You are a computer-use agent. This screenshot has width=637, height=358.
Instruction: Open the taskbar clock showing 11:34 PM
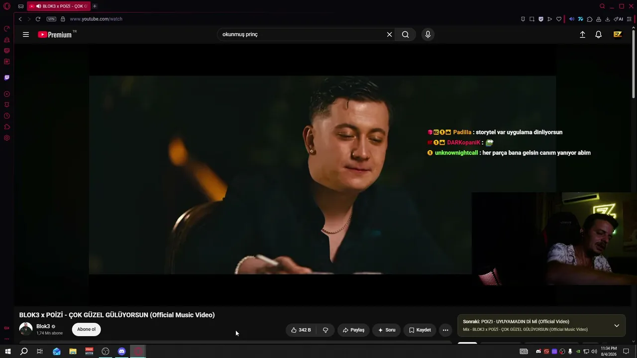(609, 352)
